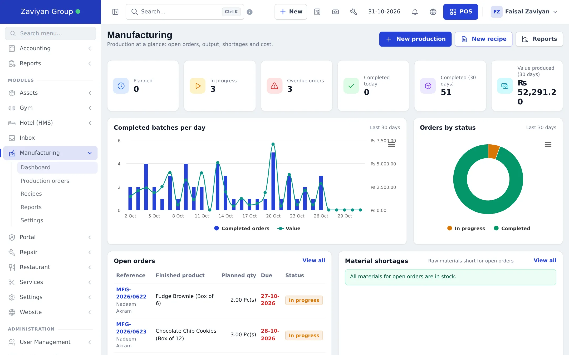
Task: Expand the Assets module
Action: point(50,93)
